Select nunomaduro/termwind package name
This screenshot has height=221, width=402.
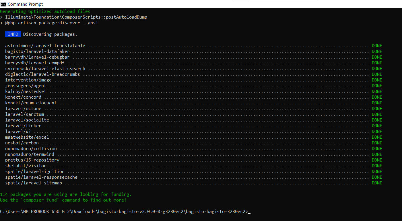tap(30, 154)
